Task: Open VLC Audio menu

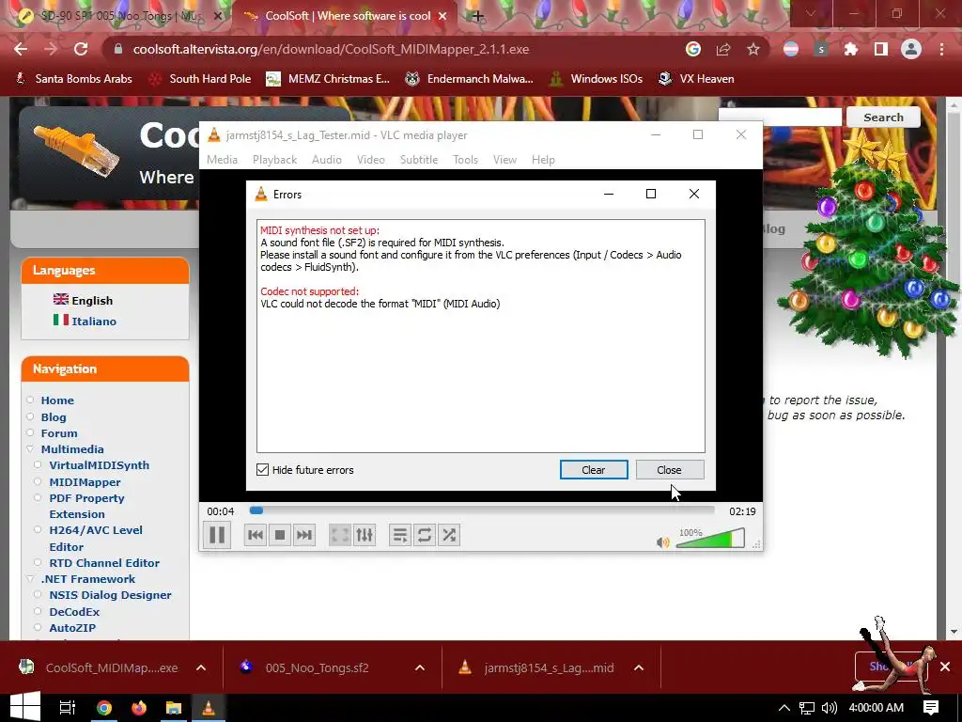Action: click(x=326, y=160)
